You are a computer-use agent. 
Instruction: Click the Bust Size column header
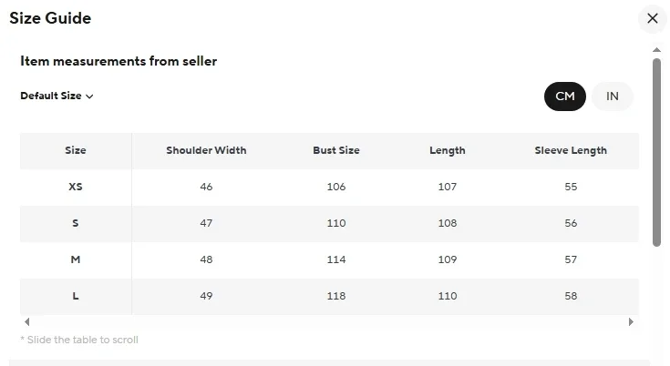pos(336,150)
